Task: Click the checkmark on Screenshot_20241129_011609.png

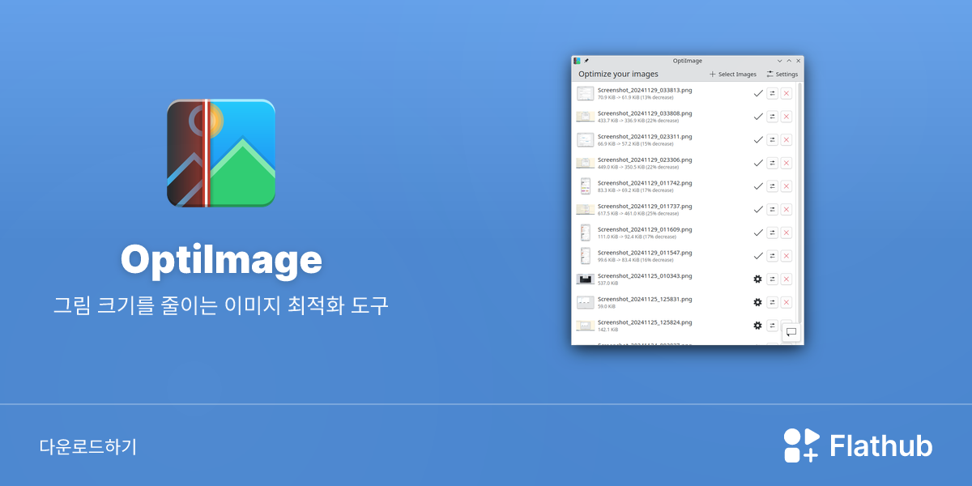Action: [758, 232]
